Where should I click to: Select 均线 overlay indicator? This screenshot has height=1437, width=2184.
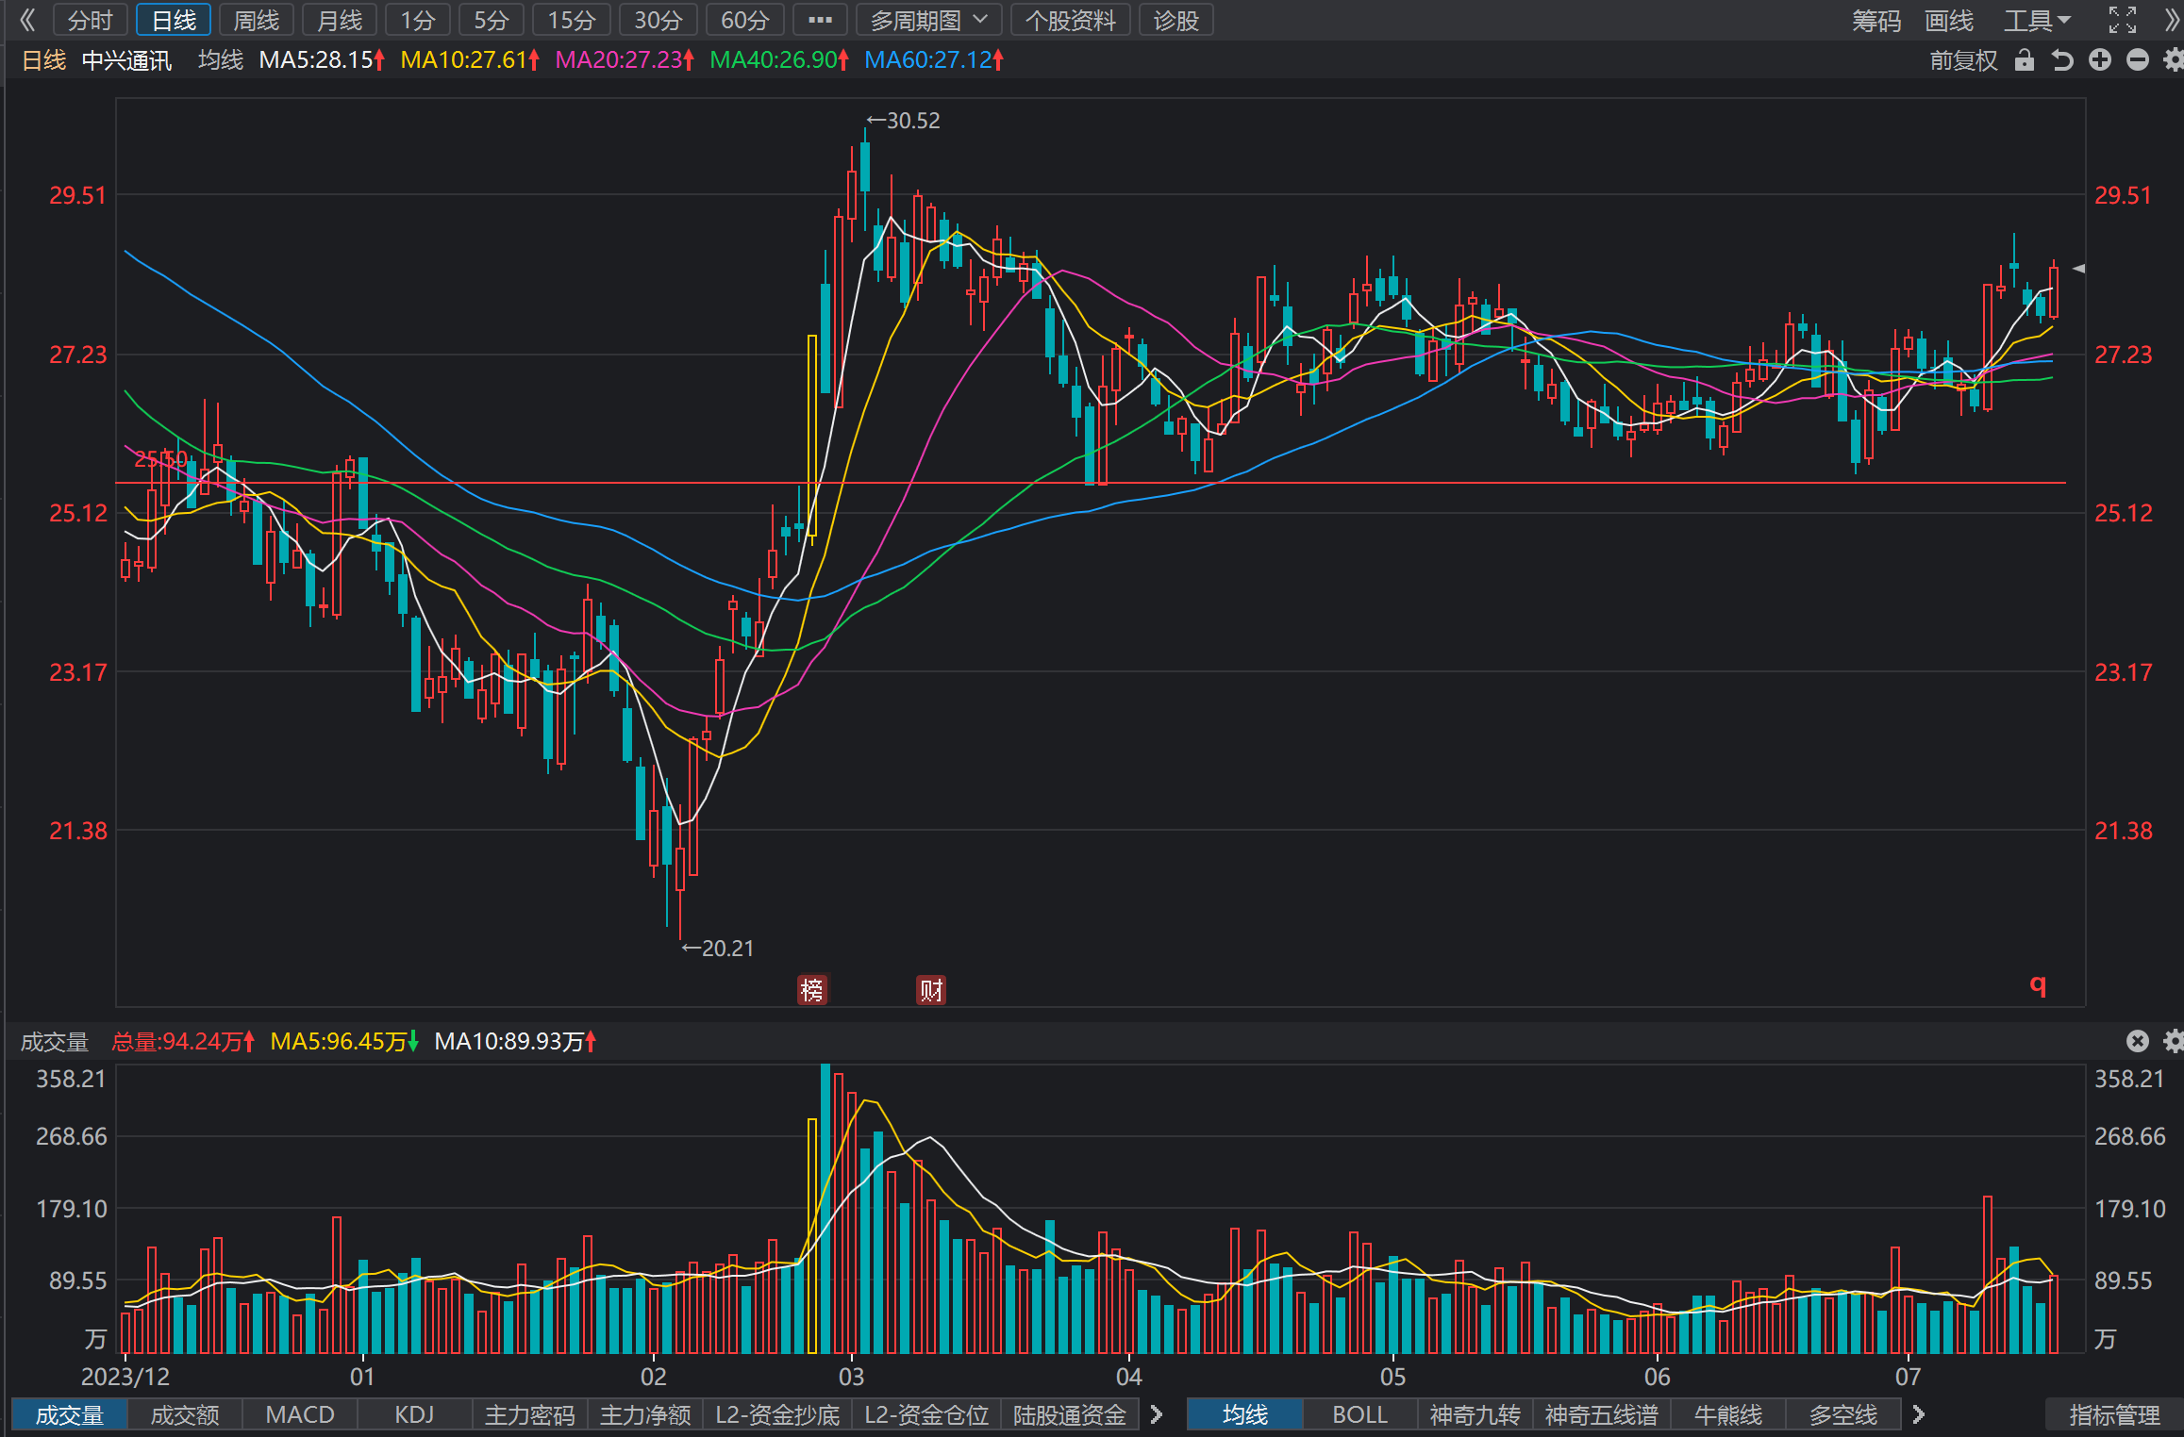pos(1244,1414)
